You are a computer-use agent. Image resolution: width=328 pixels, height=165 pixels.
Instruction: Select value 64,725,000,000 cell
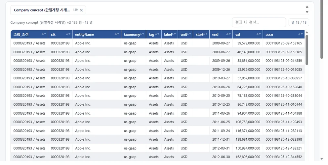tap(248, 87)
